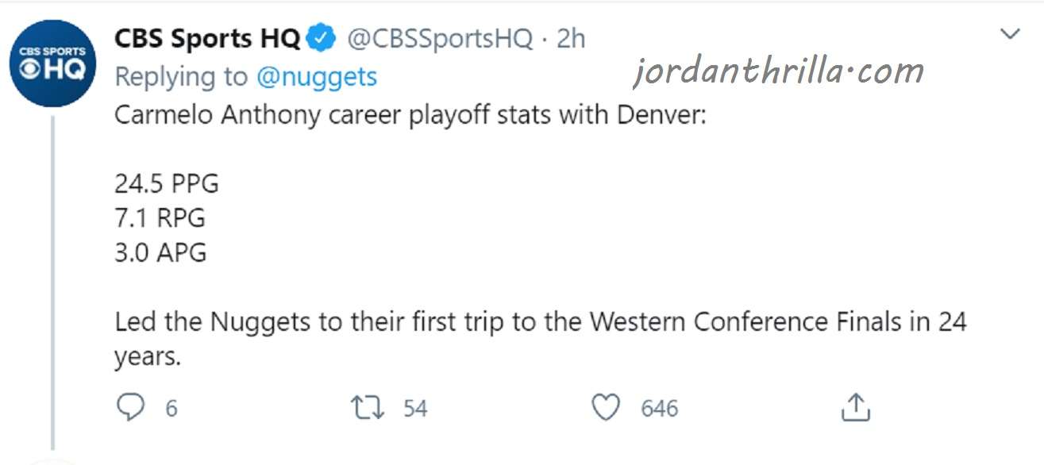Click the 24.5 PPG stat line

point(167,184)
